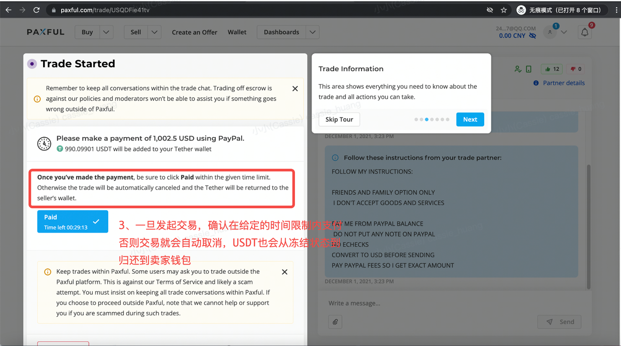Click the clock icon beside payment instructions
The image size is (621, 346).
[x=44, y=143]
